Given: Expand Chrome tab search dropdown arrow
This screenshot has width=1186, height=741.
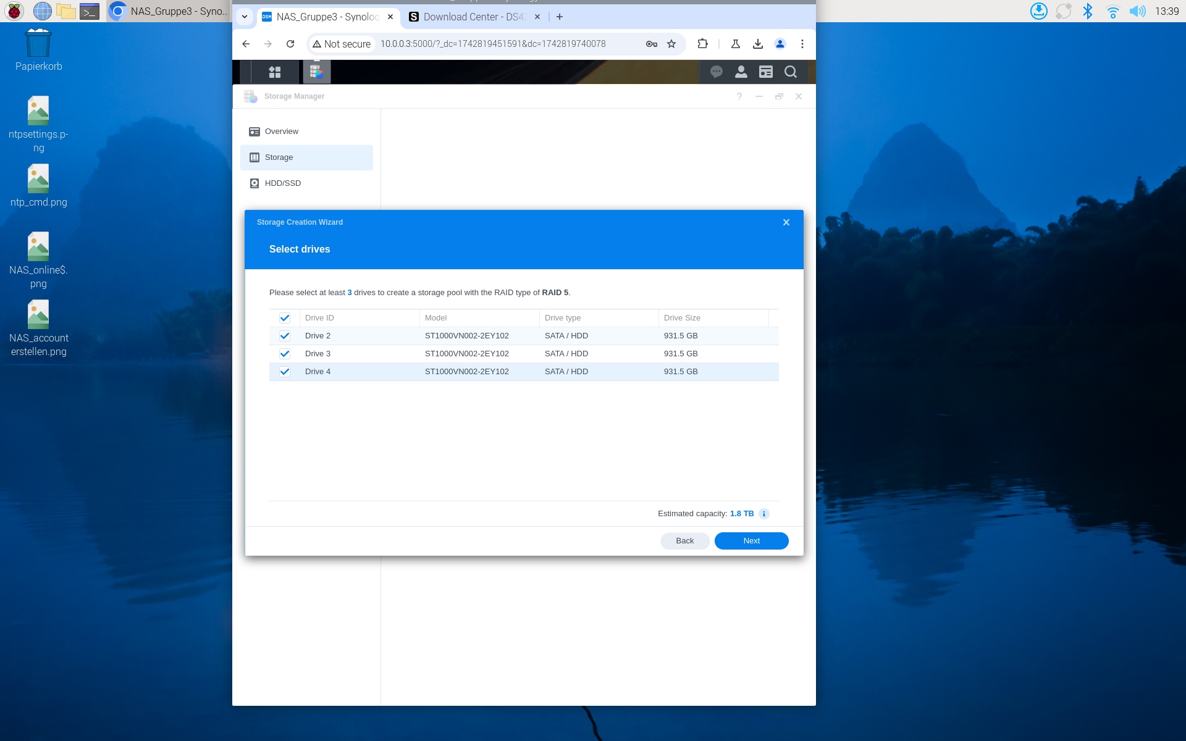Looking at the screenshot, I should coord(245,17).
